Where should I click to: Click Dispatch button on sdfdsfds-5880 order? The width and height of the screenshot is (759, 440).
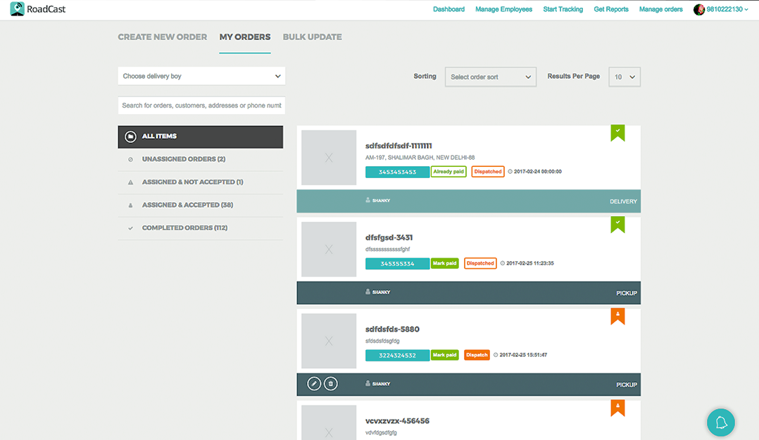(477, 355)
